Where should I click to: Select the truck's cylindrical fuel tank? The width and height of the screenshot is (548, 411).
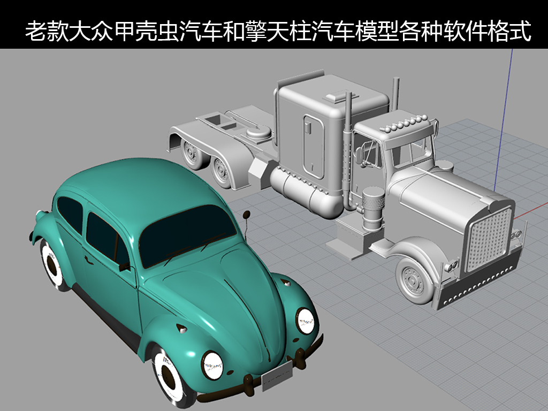pyautogui.click(x=305, y=192)
